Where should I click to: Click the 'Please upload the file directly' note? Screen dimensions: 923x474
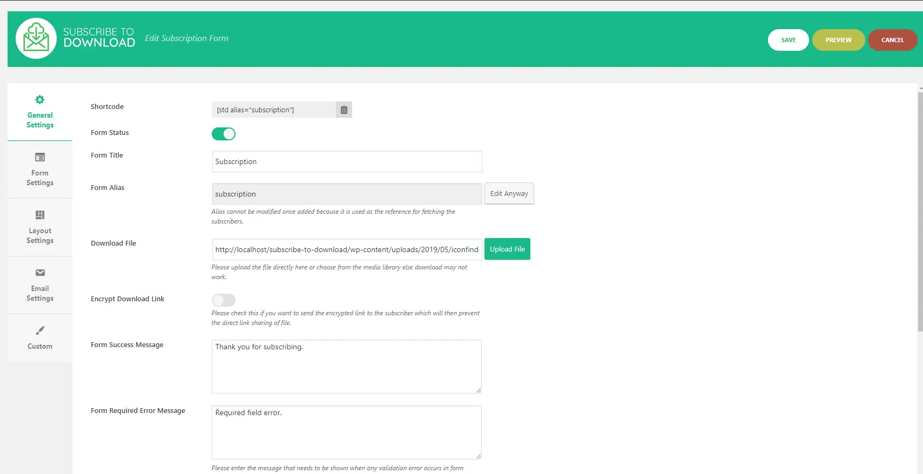tap(339, 272)
